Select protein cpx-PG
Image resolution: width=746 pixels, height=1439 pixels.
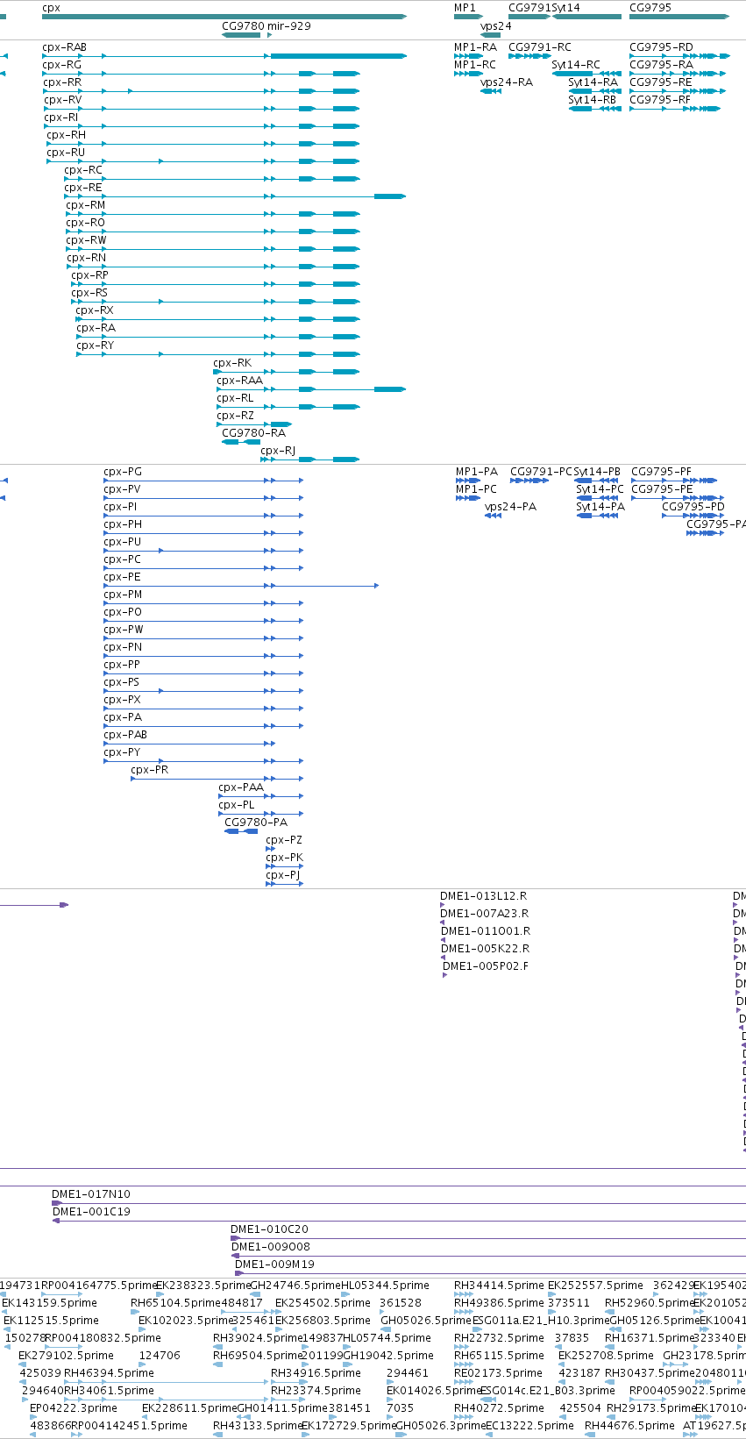(123, 472)
